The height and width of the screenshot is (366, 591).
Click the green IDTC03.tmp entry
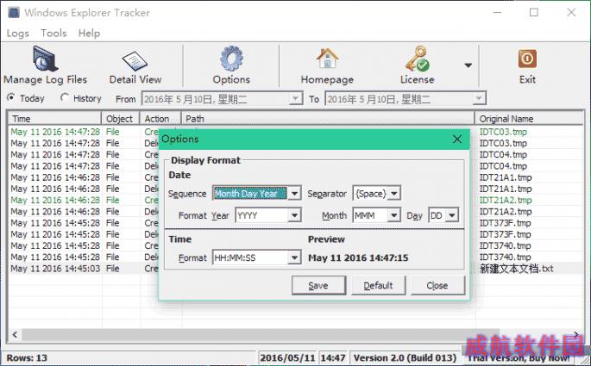[x=503, y=132]
